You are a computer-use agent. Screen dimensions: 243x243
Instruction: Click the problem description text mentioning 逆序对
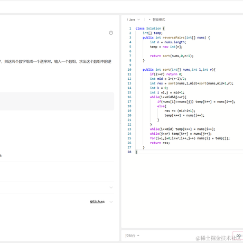click(55, 61)
